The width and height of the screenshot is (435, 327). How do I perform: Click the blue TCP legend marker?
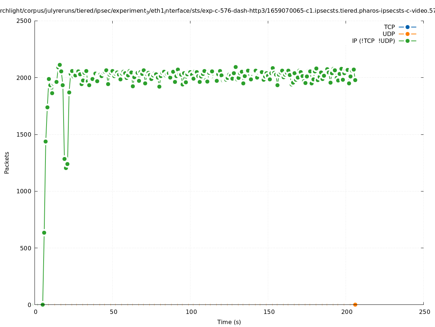(x=407, y=27)
